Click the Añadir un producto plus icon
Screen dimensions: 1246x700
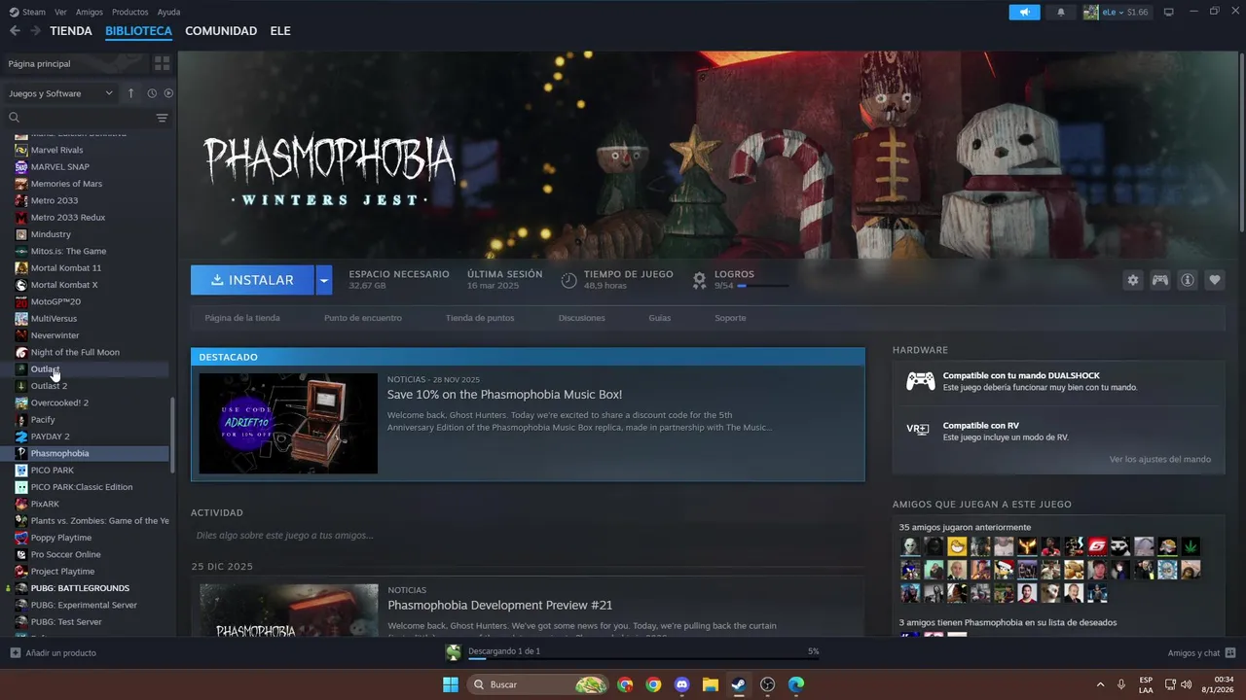click(x=15, y=653)
